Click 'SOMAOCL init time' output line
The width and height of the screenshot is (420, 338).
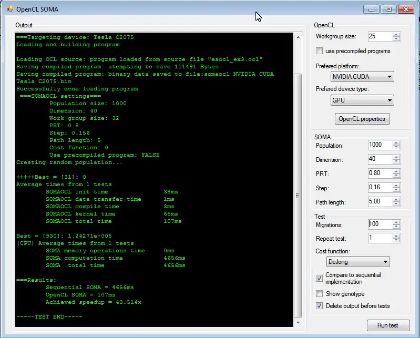(x=111, y=192)
